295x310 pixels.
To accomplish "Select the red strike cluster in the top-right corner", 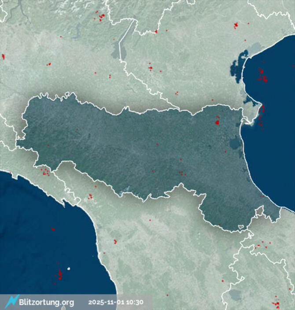I will click(x=236, y=25).
